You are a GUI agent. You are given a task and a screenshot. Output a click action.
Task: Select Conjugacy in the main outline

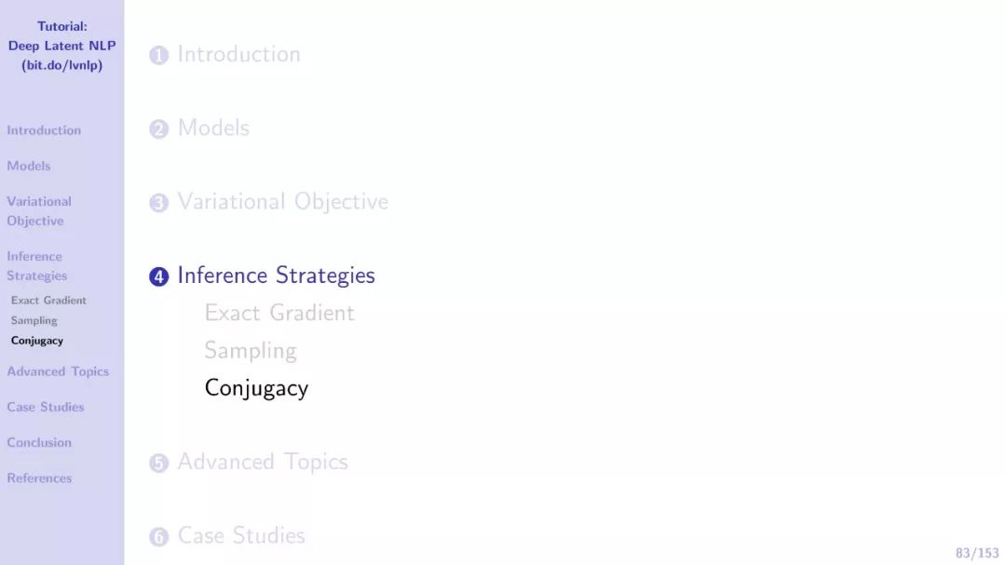(x=256, y=388)
